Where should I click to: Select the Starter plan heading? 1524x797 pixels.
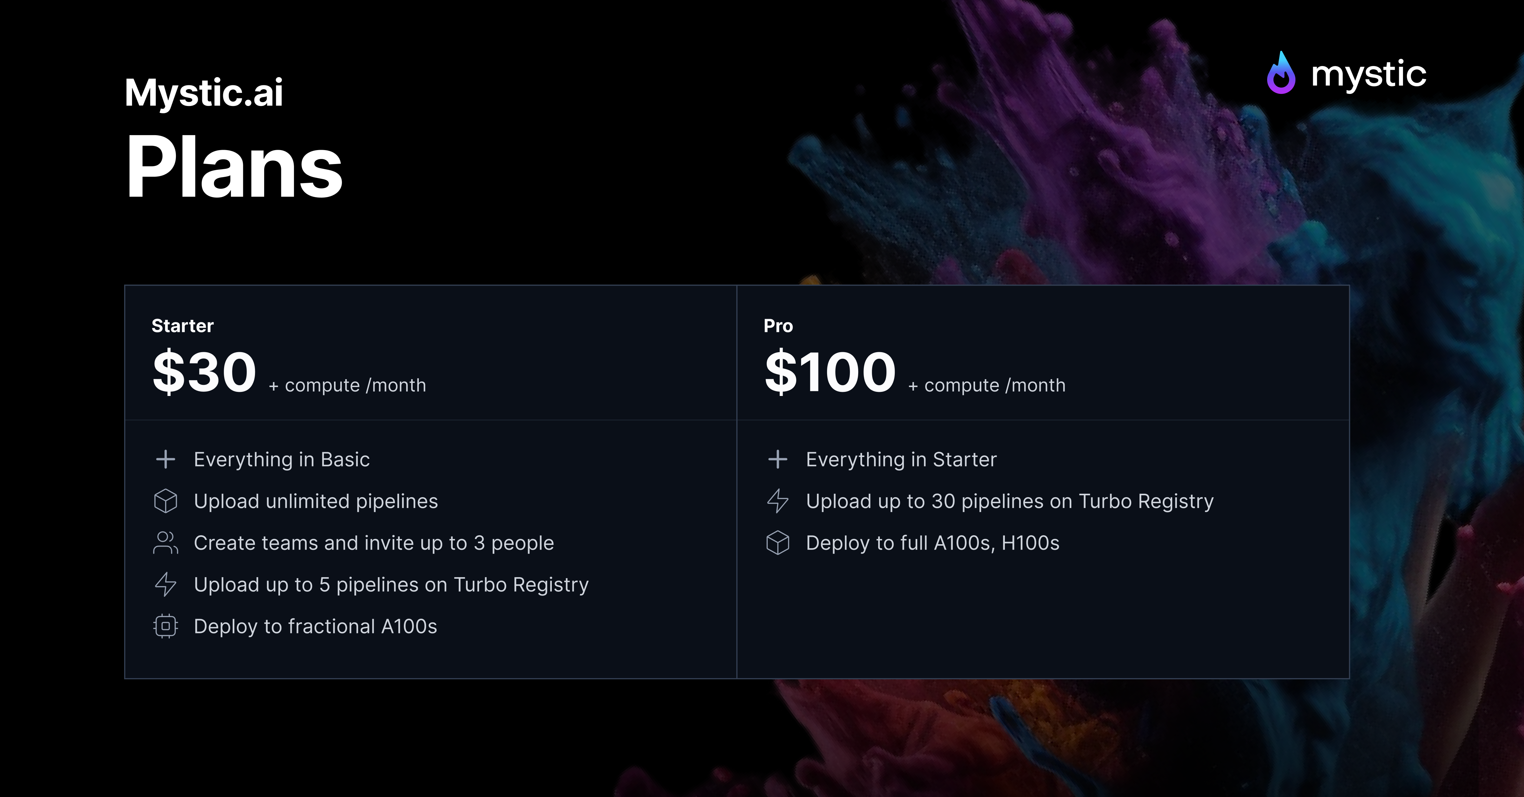[x=182, y=326]
